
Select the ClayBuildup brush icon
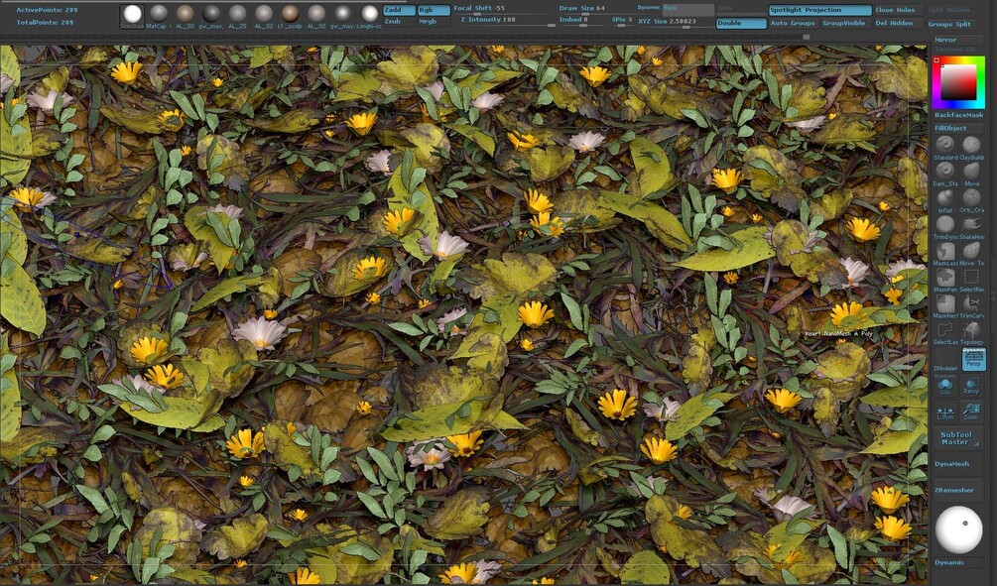pyautogui.click(x=971, y=145)
